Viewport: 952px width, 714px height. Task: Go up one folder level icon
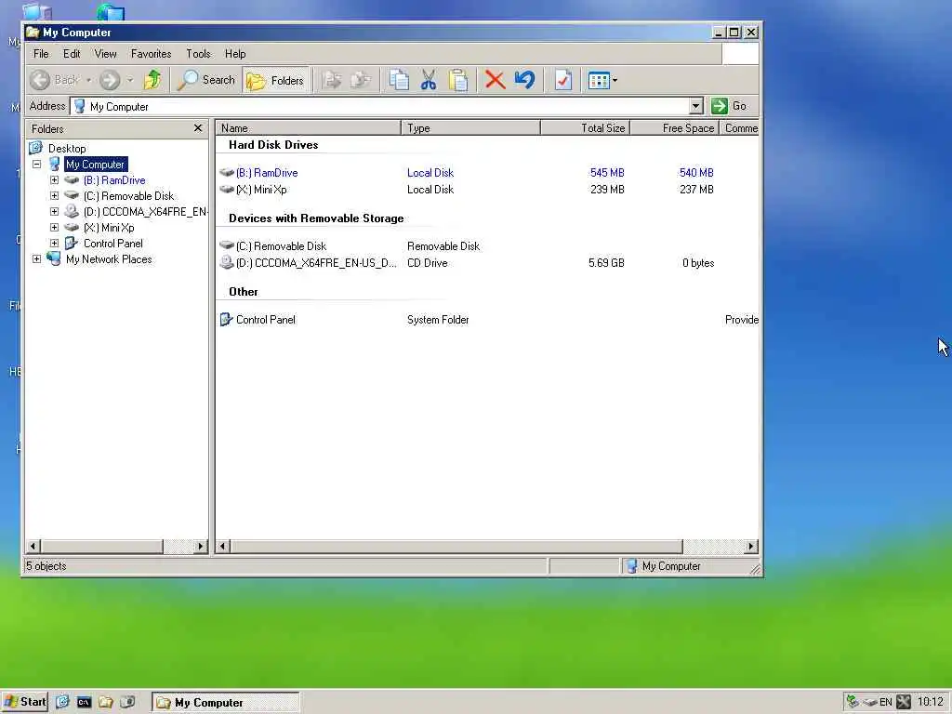[152, 80]
